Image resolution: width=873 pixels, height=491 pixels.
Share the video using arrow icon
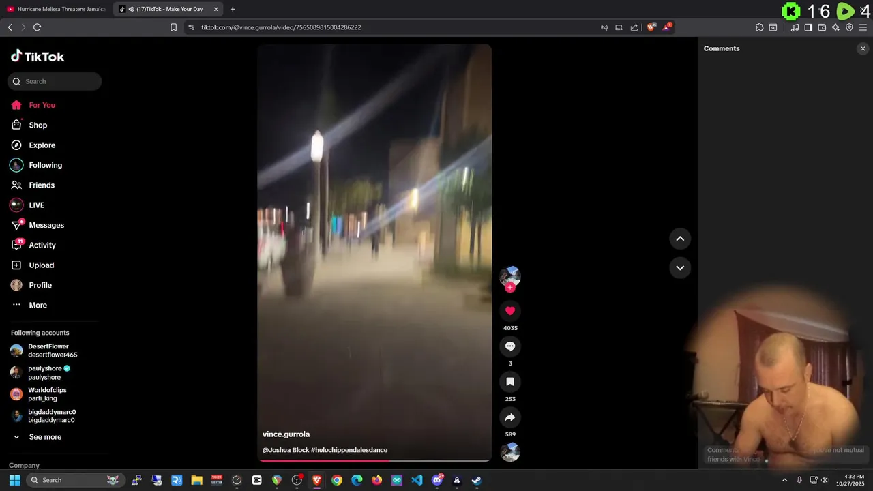509,417
